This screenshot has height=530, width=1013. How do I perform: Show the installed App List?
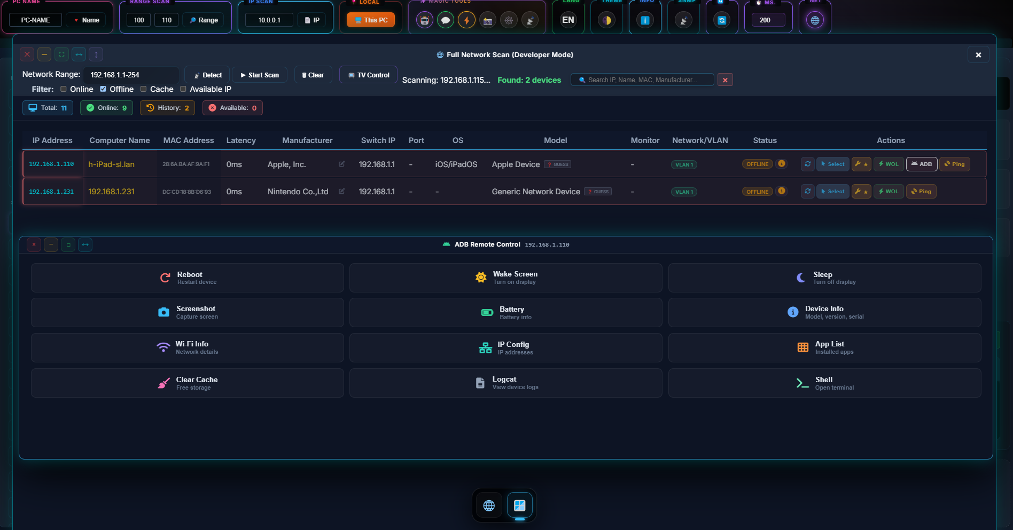pos(825,347)
